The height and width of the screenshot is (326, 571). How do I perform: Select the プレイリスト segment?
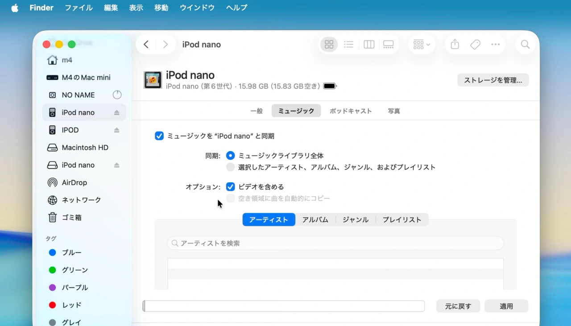point(402,220)
